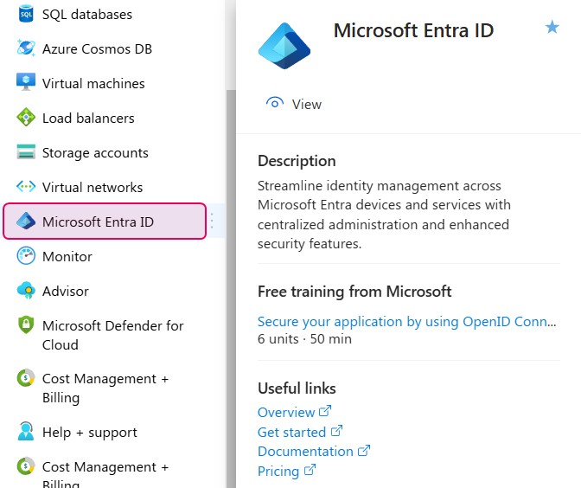Viewport: 581px width, 488px height.
Task: Open the Pricing link
Action: (278, 471)
